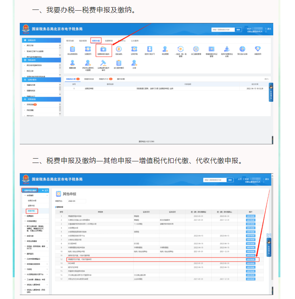Click the notebook icon beside 其他申报 heading
Image resolution: width=295 pixels, height=299 pixels.
click(x=58, y=194)
